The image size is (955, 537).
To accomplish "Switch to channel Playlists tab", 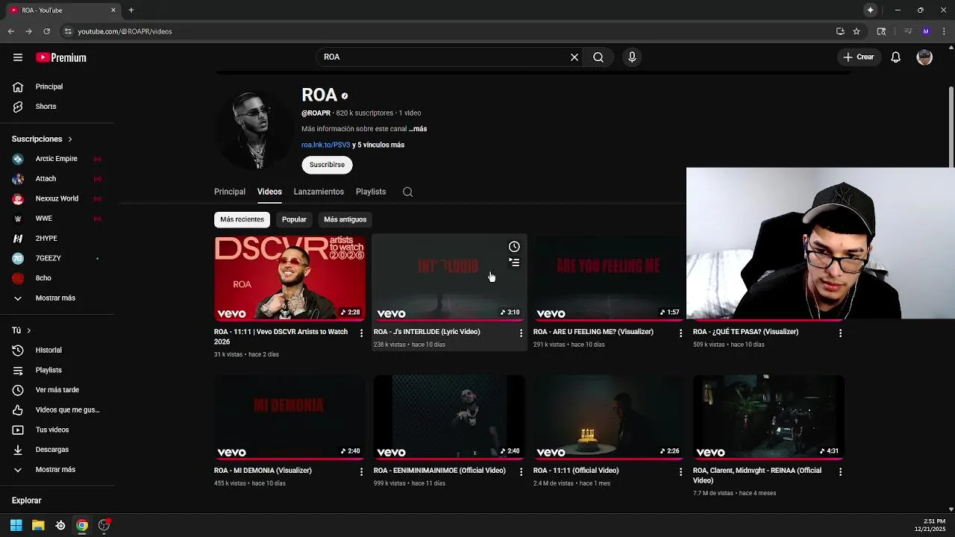I will [371, 192].
